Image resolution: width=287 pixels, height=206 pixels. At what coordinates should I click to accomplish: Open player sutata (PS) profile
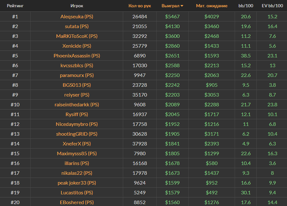[x=77, y=26]
